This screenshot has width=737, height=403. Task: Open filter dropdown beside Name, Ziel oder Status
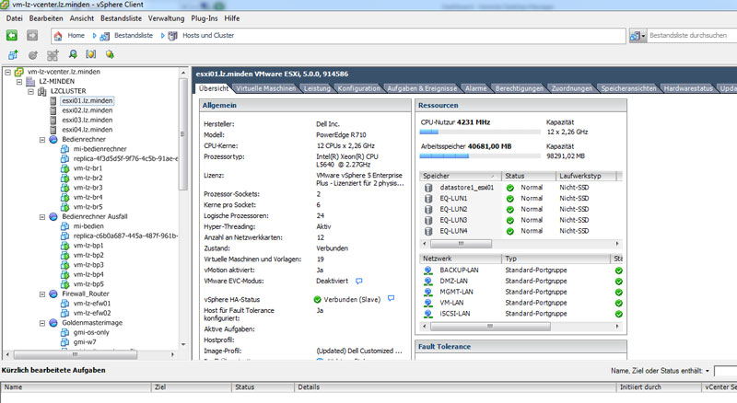tap(707, 371)
